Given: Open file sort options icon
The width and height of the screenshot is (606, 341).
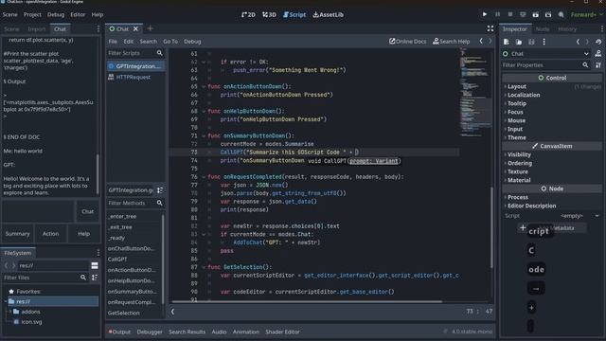Looking at the screenshot, I should tap(95, 278).
